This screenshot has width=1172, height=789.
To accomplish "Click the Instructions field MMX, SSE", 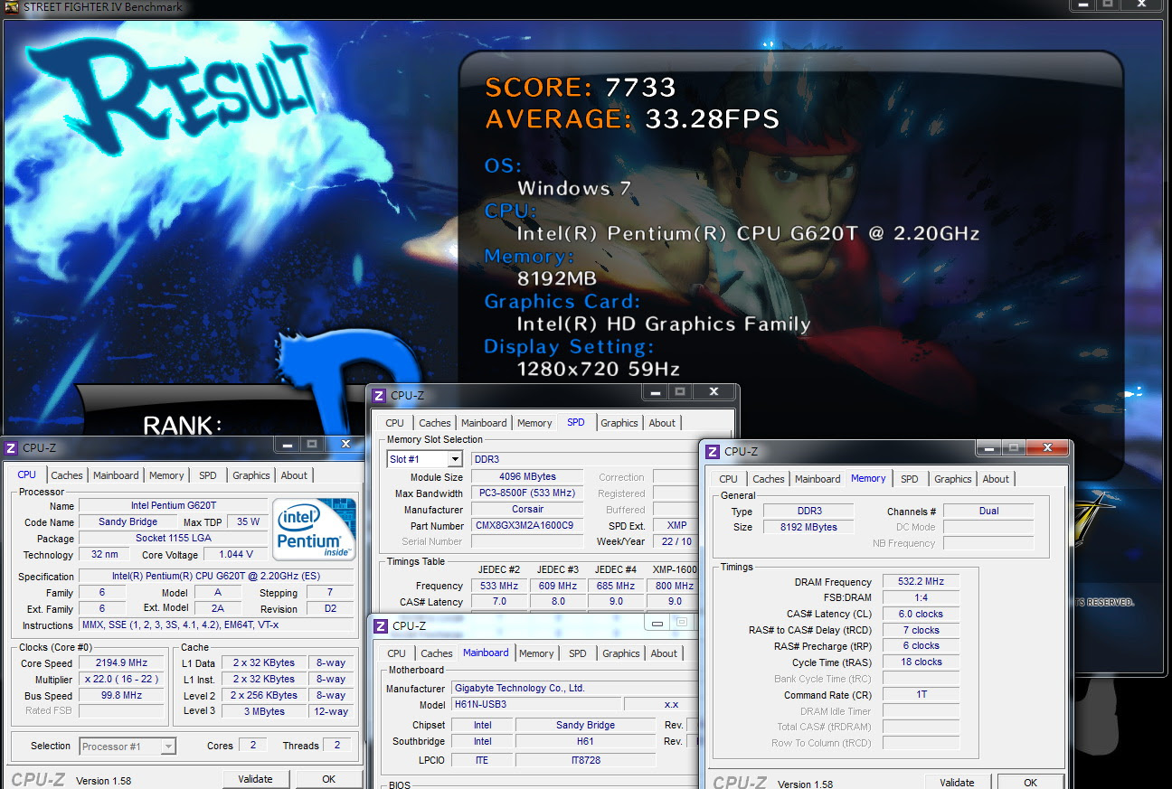I will click(216, 625).
